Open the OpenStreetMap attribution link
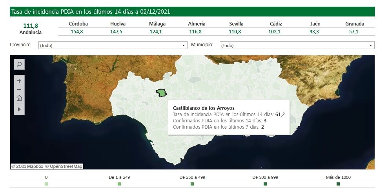Image resolution: width=377 pixels, height=191 pixels. click(x=64, y=166)
